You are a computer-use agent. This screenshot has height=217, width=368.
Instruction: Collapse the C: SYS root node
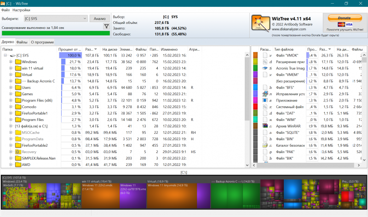[x=5, y=55]
